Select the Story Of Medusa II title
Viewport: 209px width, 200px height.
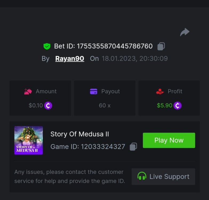80,134
